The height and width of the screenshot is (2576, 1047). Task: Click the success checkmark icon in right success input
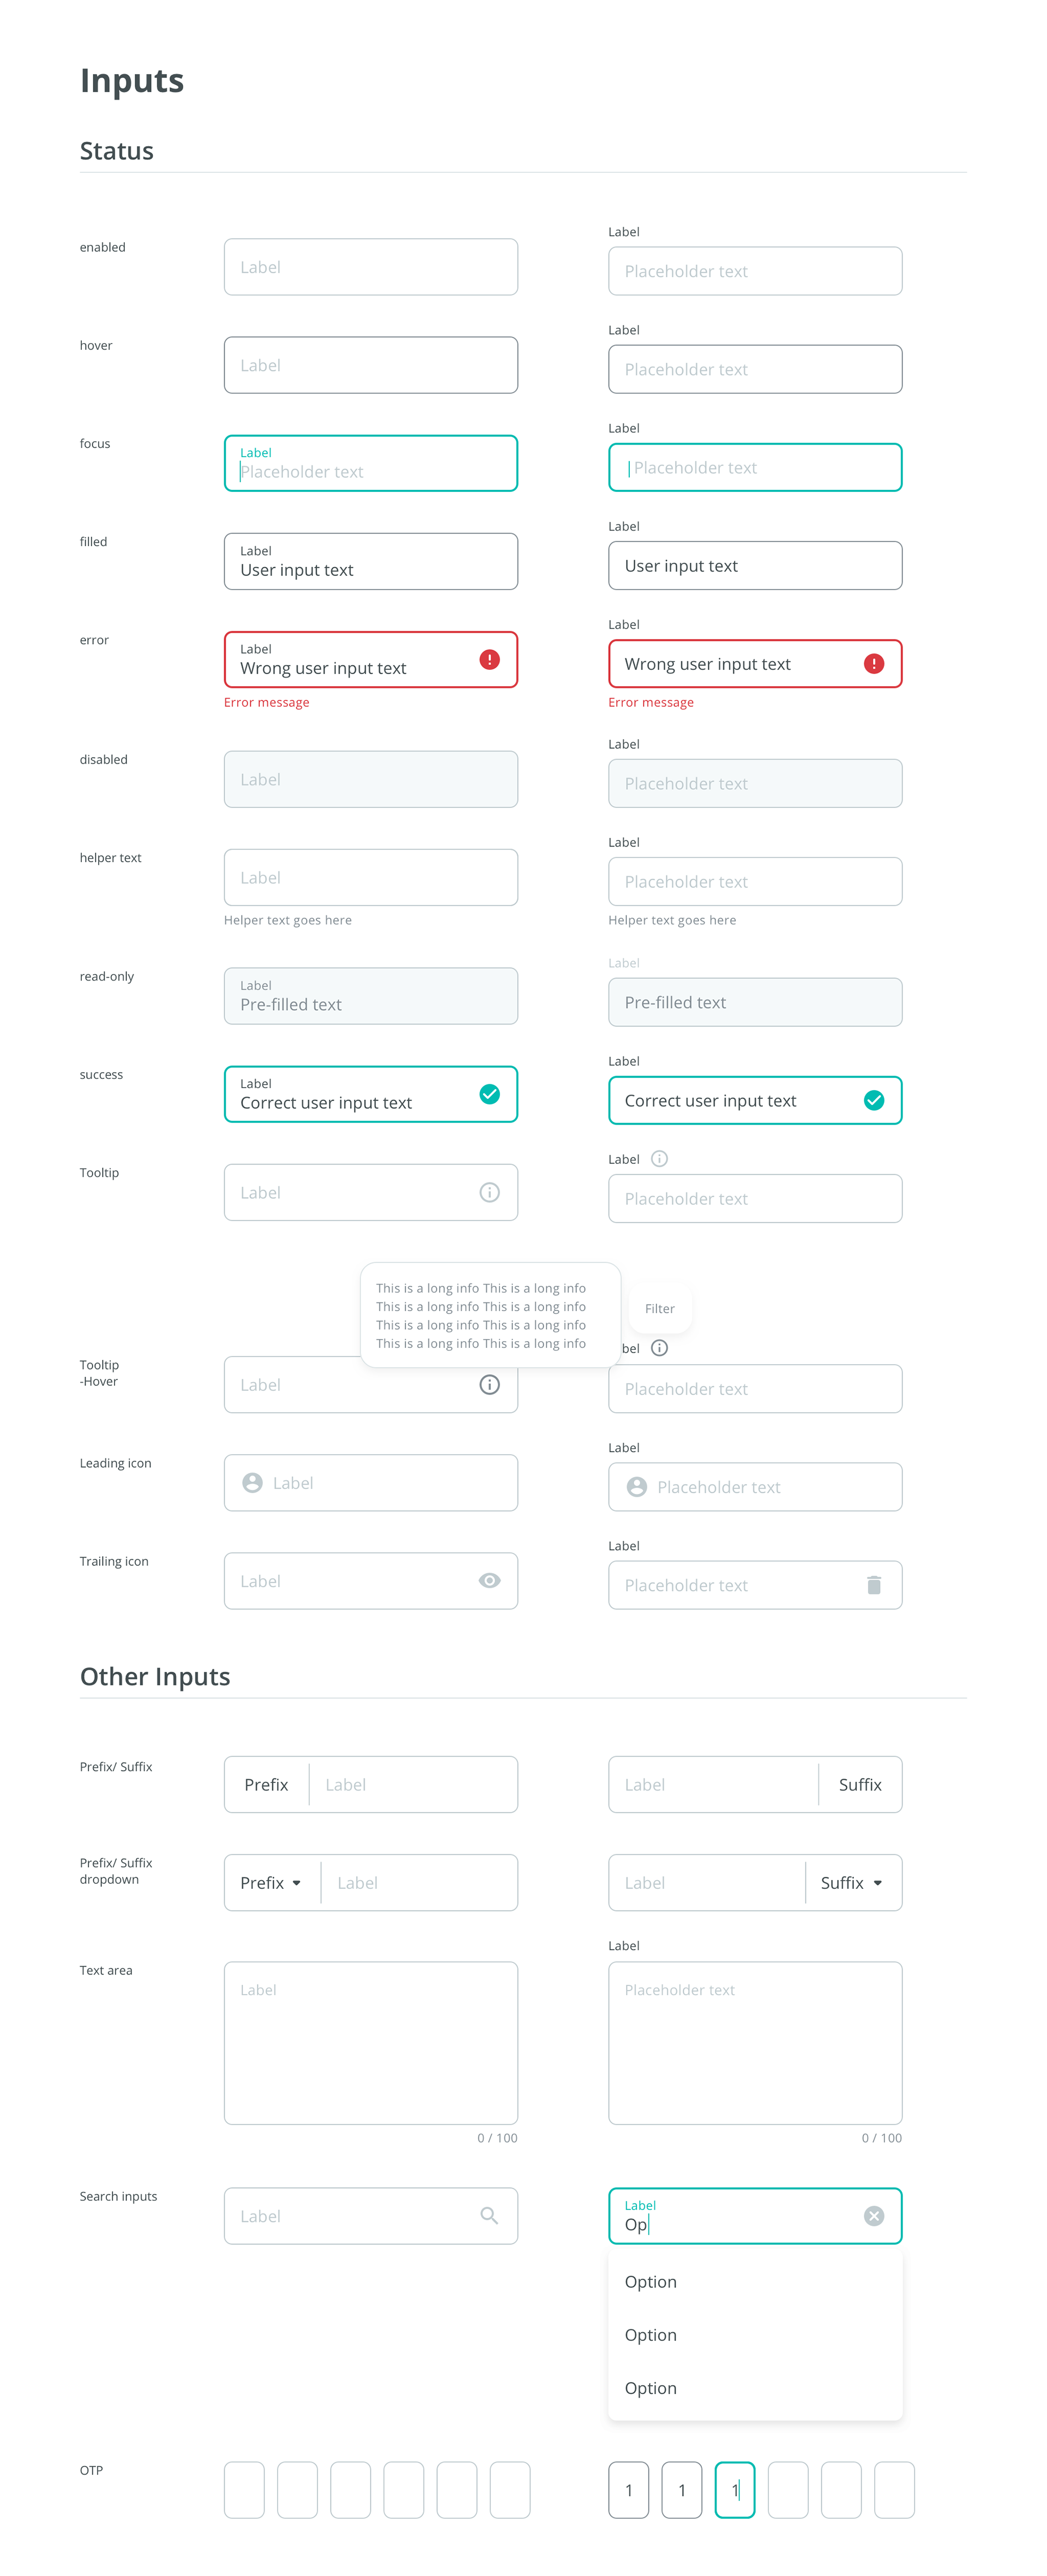(x=873, y=1100)
